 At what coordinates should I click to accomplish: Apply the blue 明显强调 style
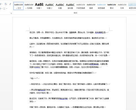pyautogui.click(x=101, y=6)
